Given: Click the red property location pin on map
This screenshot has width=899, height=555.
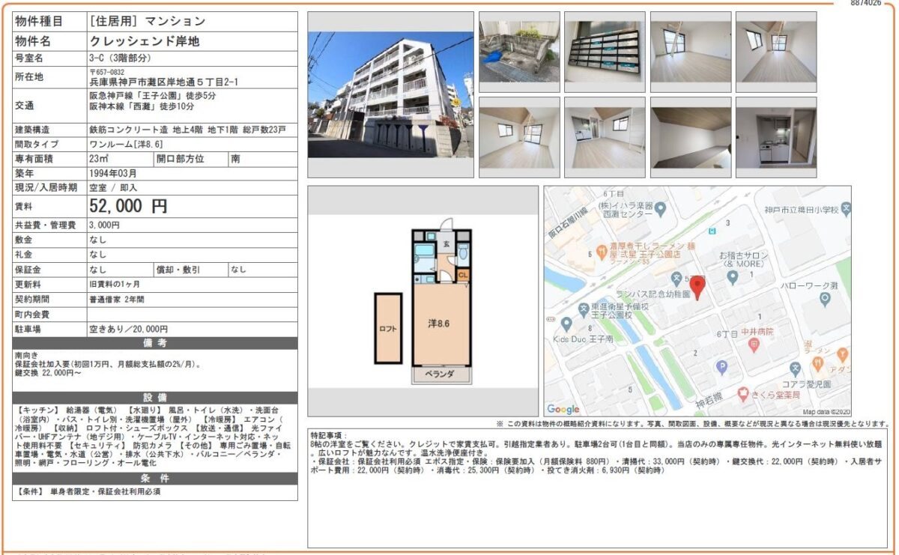Looking at the screenshot, I should click(697, 287).
